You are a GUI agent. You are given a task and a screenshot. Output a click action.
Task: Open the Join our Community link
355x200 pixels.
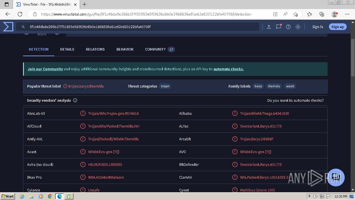[x=45, y=69]
